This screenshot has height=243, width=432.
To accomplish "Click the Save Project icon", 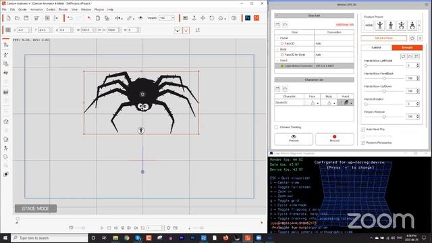I will click(26, 18).
